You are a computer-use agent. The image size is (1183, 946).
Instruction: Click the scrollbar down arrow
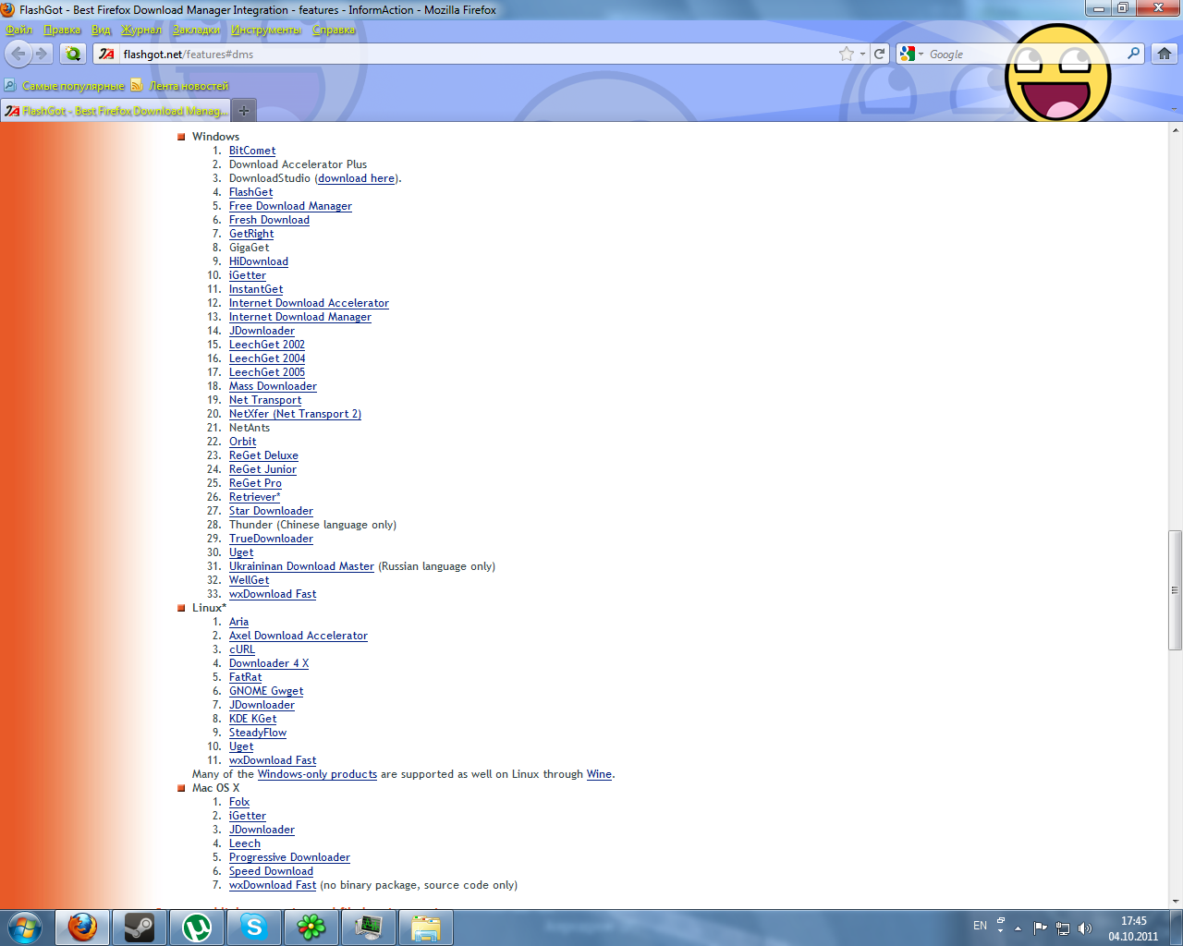pos(1175,901)
